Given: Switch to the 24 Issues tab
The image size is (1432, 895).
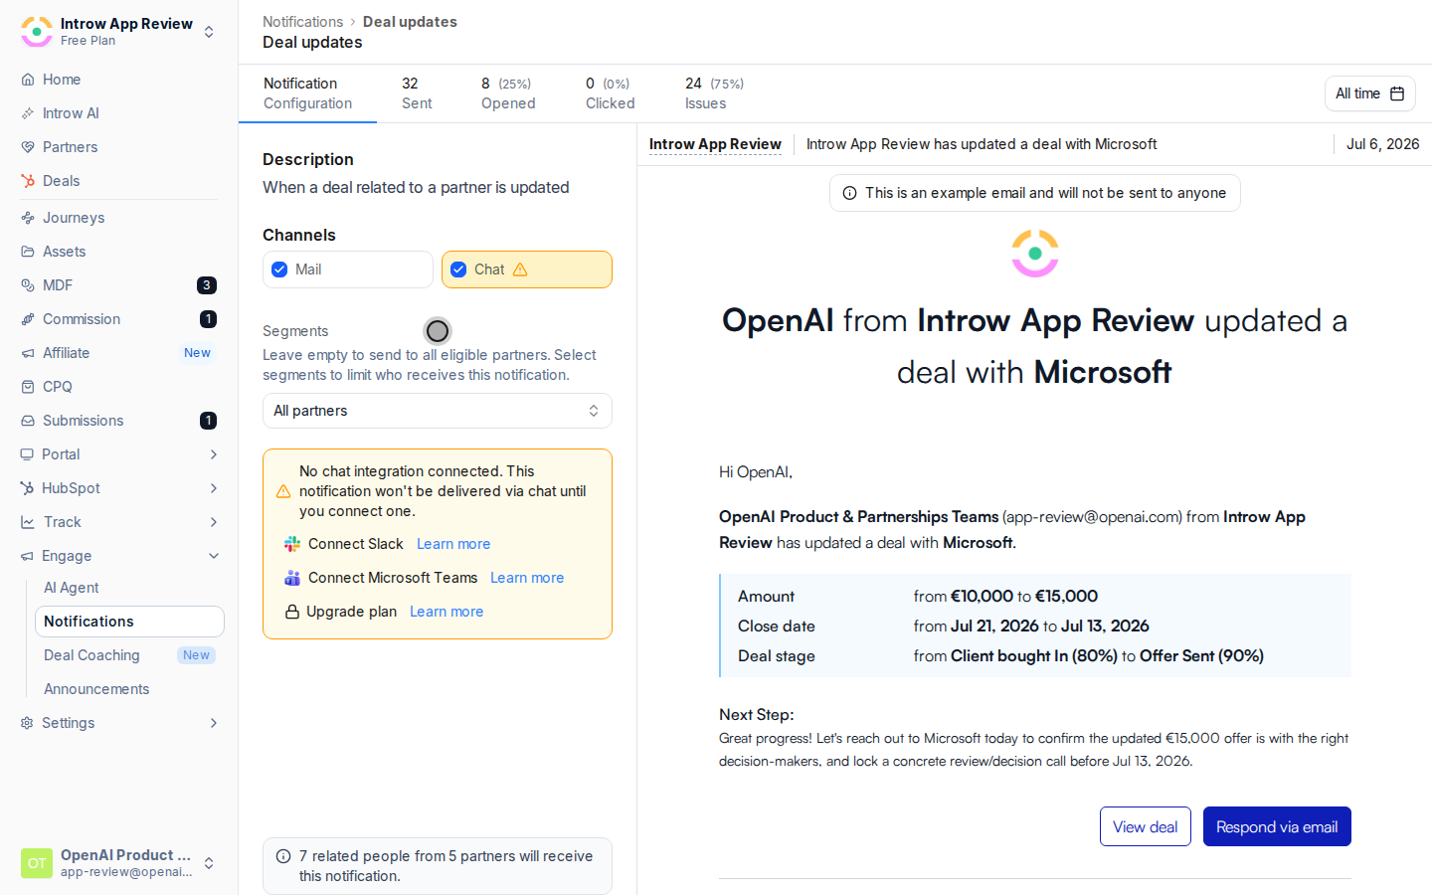Looking at the screenshot, I should (714, 93).
